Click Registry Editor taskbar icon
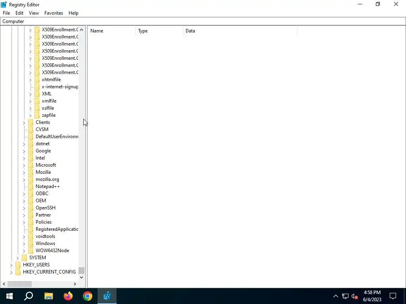 (107, 296)
